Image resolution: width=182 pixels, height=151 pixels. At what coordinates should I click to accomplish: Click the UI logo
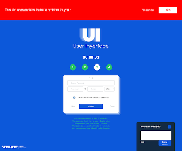click(90, 35)
